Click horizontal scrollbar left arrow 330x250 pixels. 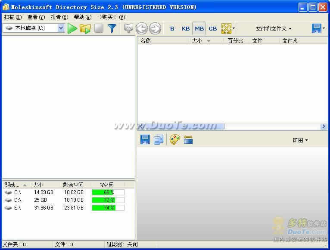pyautogui.click(x=141, y=126)
